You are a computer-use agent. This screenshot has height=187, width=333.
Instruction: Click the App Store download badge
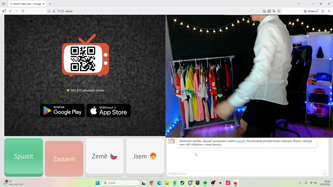pyautogui.click(x=108, y=111)
